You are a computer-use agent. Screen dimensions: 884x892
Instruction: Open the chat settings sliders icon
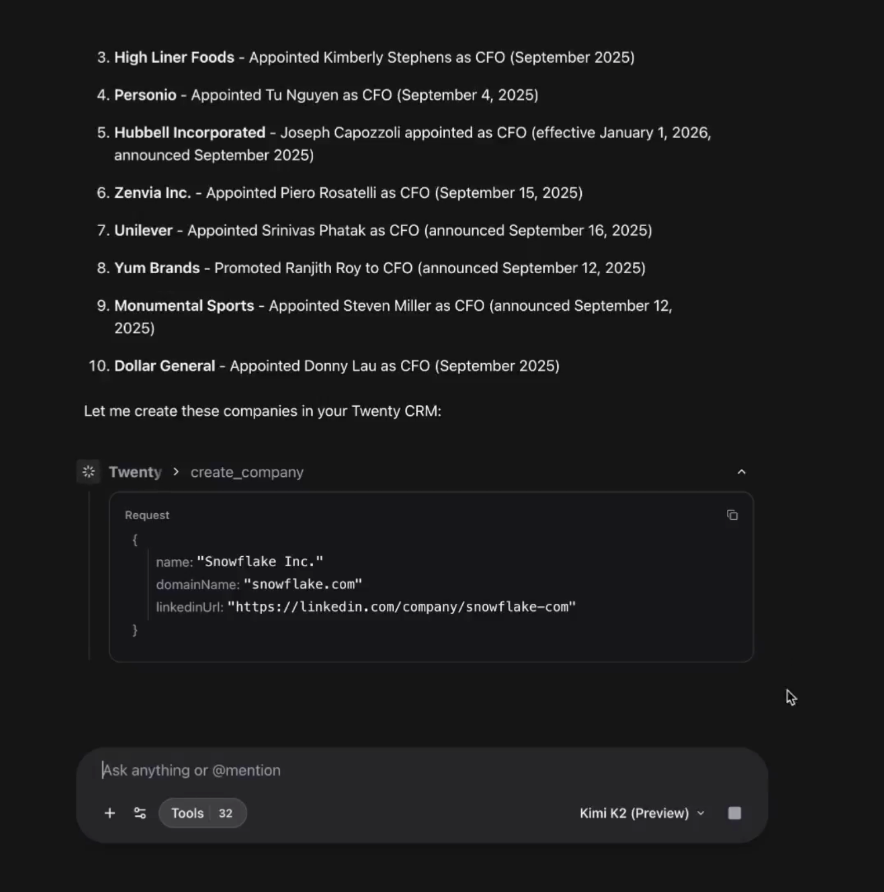tap(140, 813)
